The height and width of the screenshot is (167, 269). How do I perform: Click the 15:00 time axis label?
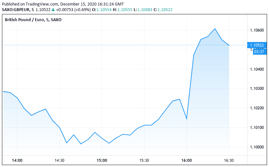pos(102,160)
